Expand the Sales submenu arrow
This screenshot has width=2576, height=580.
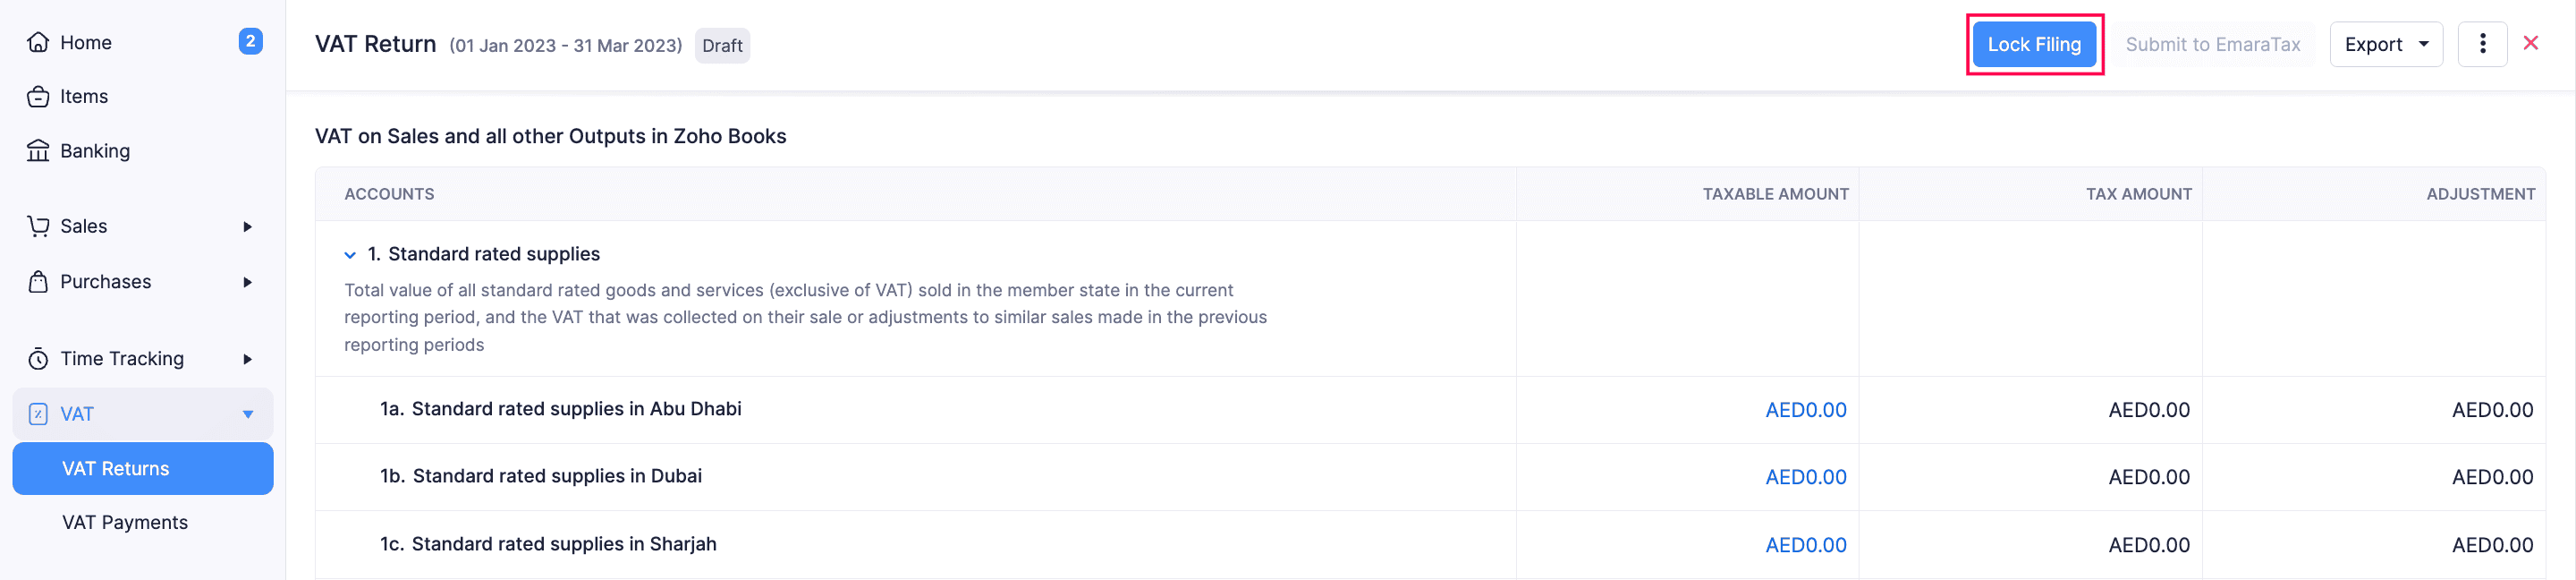click(247, 227)
